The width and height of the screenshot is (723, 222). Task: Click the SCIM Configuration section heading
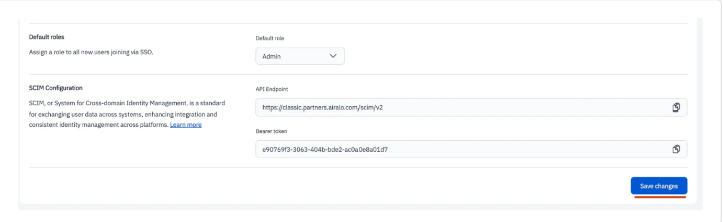click(x=55, y=88)
